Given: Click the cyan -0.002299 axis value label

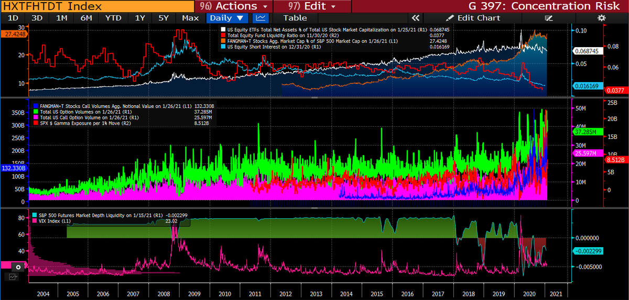Looking at the screenshot, I should [589, 251].
